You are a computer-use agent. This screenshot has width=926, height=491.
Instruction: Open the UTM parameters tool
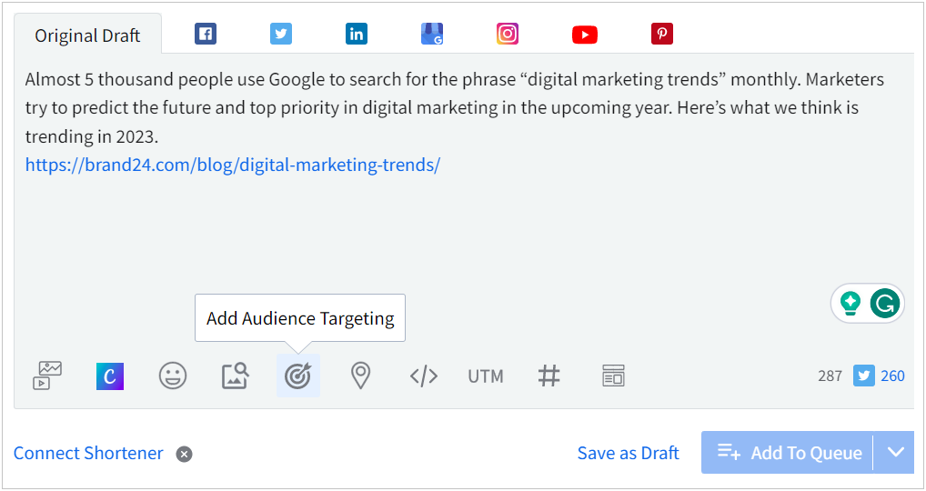coord(486,376)
